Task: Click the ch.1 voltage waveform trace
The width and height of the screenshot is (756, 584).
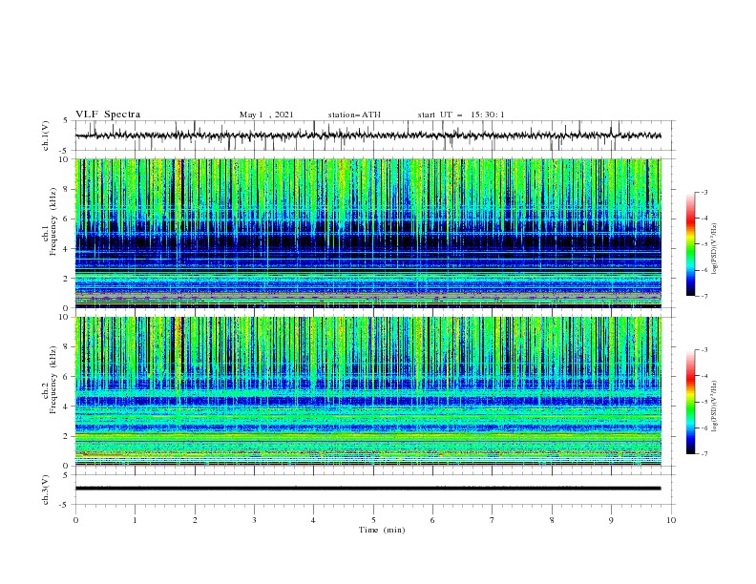Action: (367, 136)
